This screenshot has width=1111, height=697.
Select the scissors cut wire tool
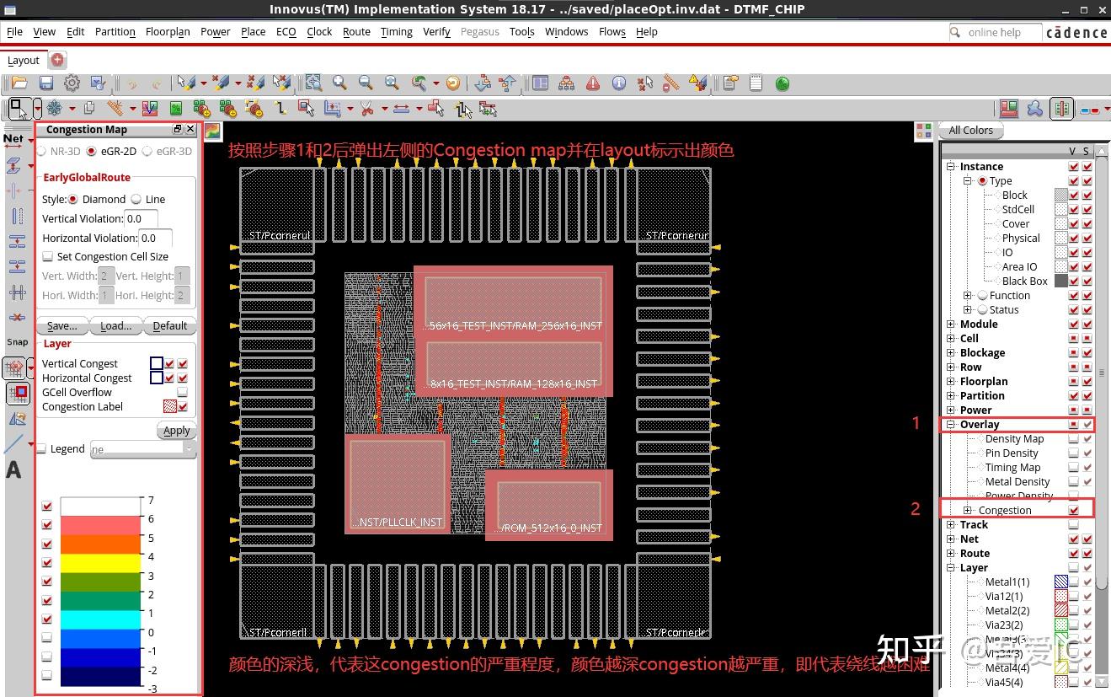[367, 109]
